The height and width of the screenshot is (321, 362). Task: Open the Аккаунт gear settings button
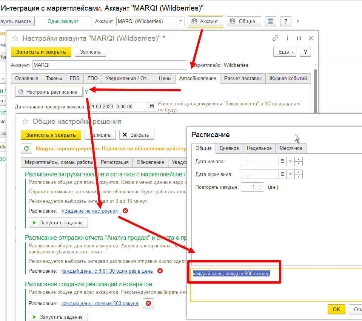(205, 21)
